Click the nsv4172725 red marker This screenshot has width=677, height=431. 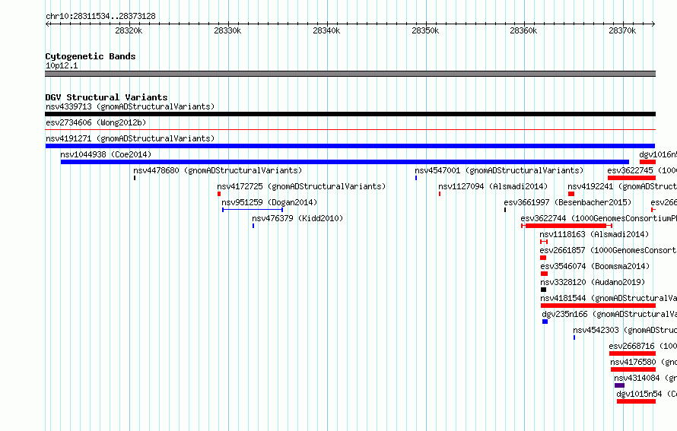coord(219,194)
